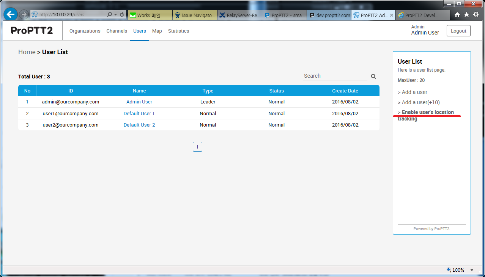The image size is (485, 277).
Task: Click the Logout button
Action: click(x=458, y=31)
